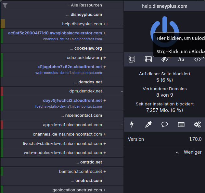The width and height of the screenshot is (205, 193).
Task: Activate the lightning bolt element zapper
Action: click(x=132, y=124)
